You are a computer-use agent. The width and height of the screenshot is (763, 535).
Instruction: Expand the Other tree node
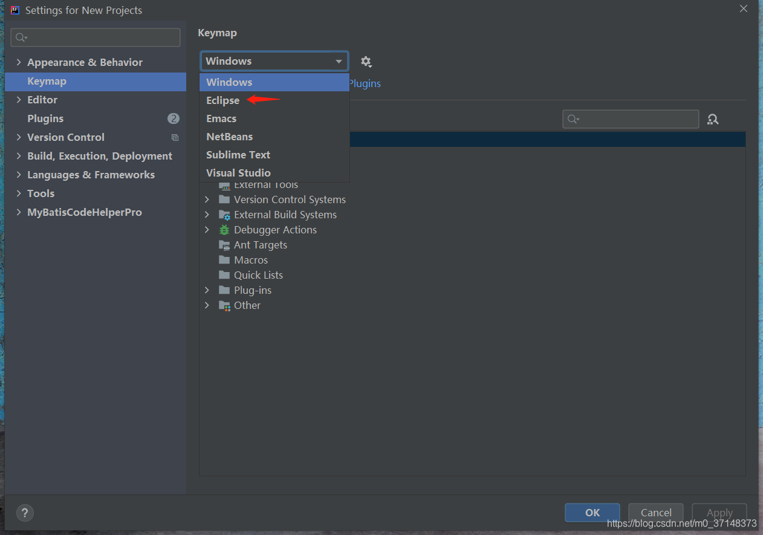[207, 305]
